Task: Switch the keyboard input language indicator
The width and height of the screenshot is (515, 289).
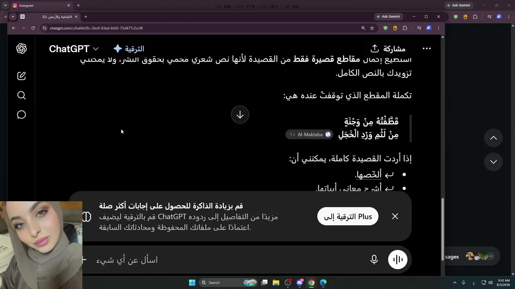Action: pyautogui.click(x=474, y=283)
